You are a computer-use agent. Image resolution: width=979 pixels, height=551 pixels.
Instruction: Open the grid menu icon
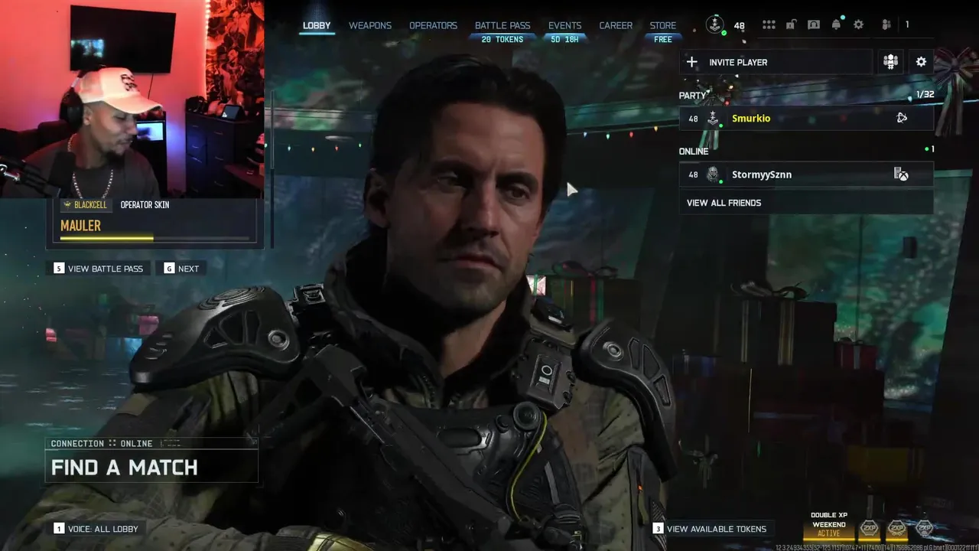[x=769, y=24]
